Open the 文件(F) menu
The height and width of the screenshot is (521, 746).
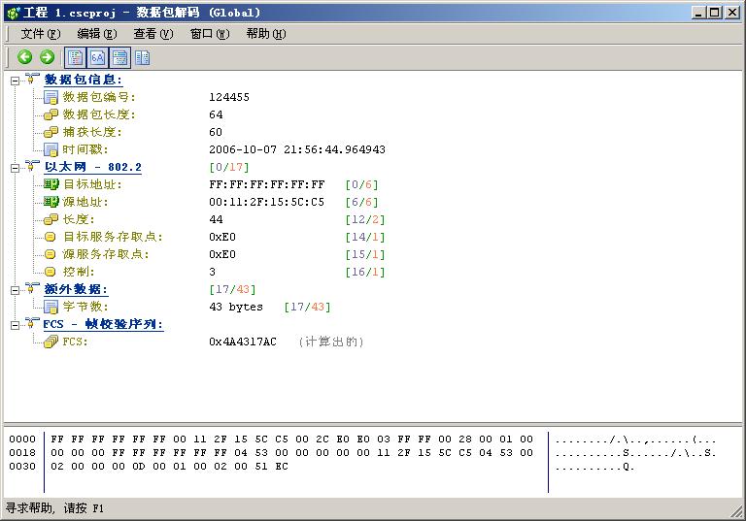[x=41, y=34]
